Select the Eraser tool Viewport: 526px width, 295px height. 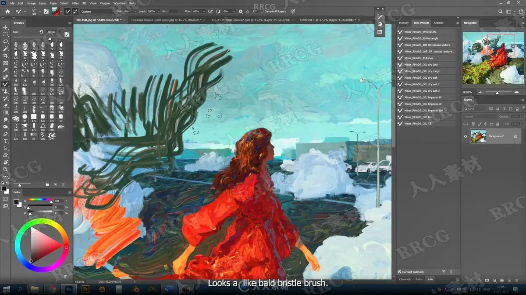(6, 105)
